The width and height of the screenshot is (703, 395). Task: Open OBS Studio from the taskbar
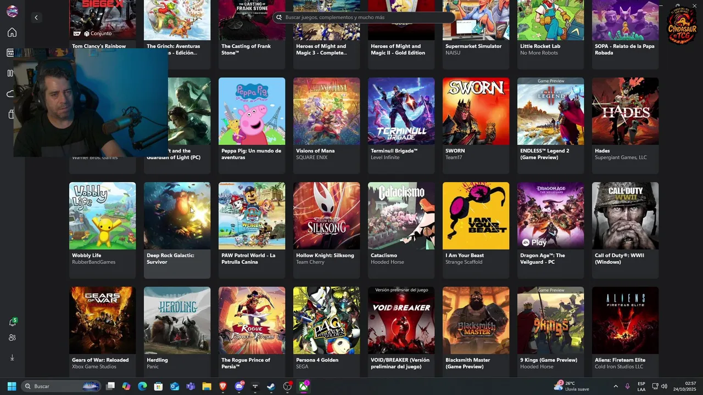(x=287, y=386)
